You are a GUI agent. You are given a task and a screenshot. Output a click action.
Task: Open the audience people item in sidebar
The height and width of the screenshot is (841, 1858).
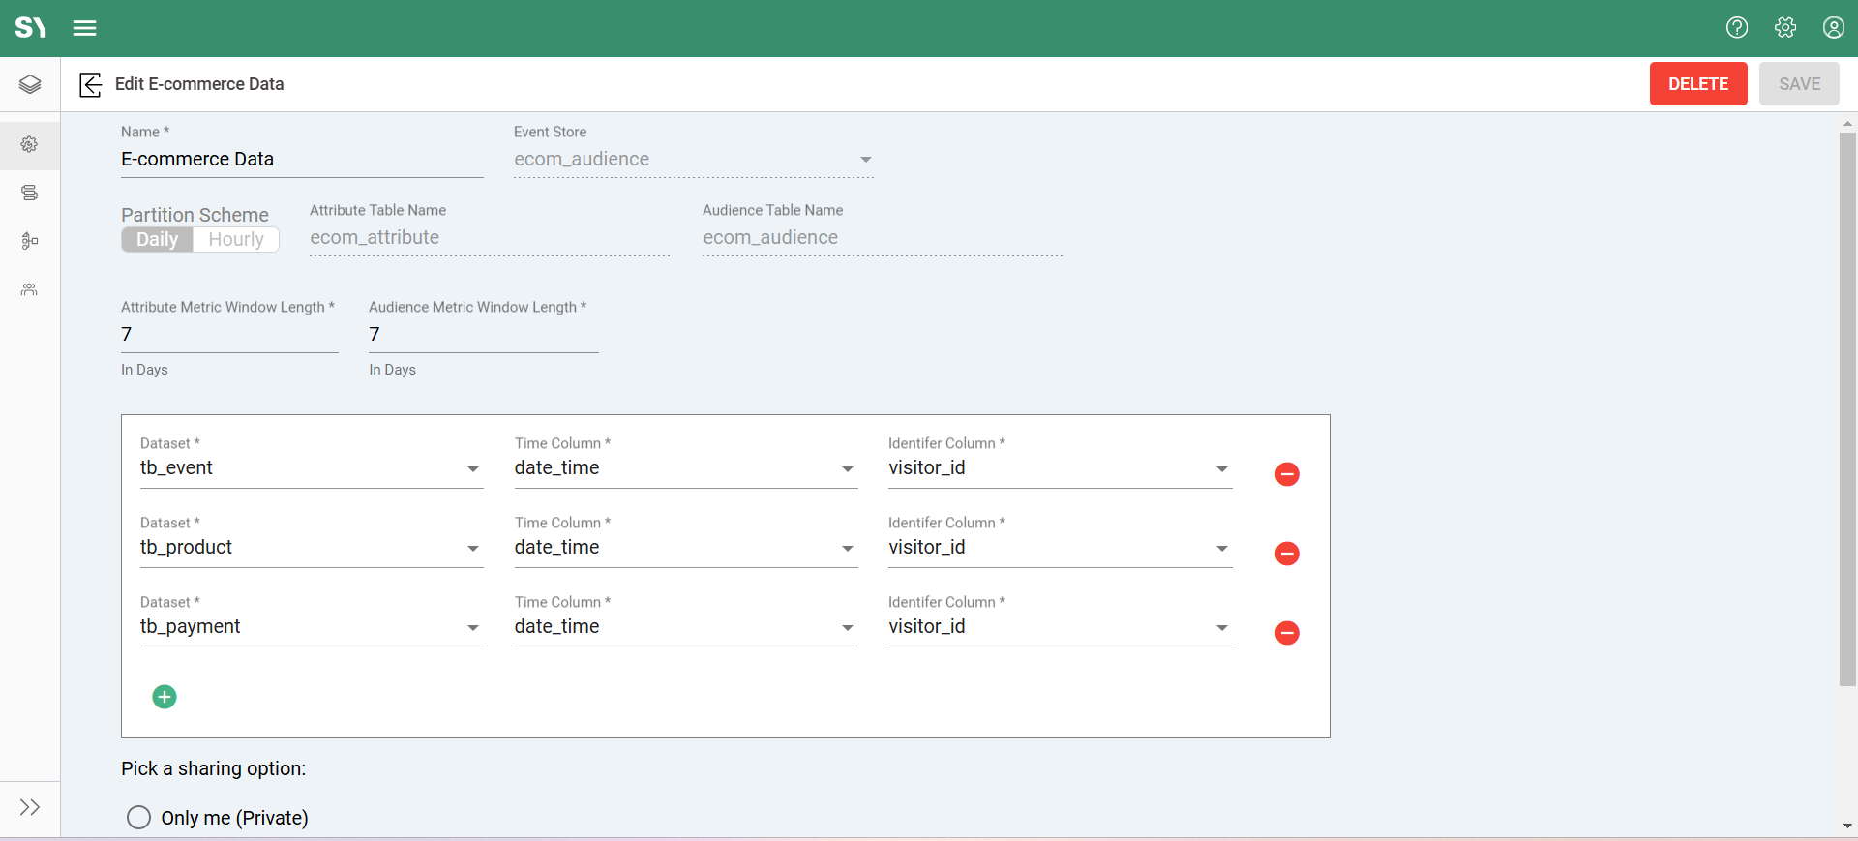click(x=30, y=289)
